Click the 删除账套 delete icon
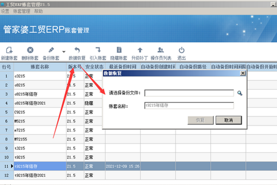277x185 pixels. tap(30, 50)
